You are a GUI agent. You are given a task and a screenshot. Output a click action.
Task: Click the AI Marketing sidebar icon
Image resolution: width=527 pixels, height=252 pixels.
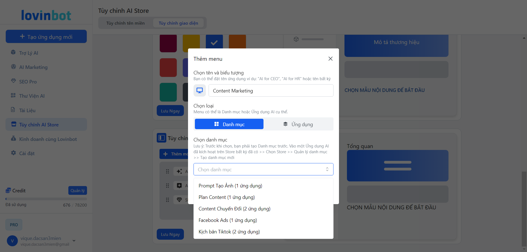[x=13, y=67]
